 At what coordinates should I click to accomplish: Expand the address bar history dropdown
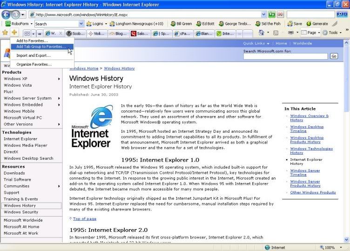[263, 15]
